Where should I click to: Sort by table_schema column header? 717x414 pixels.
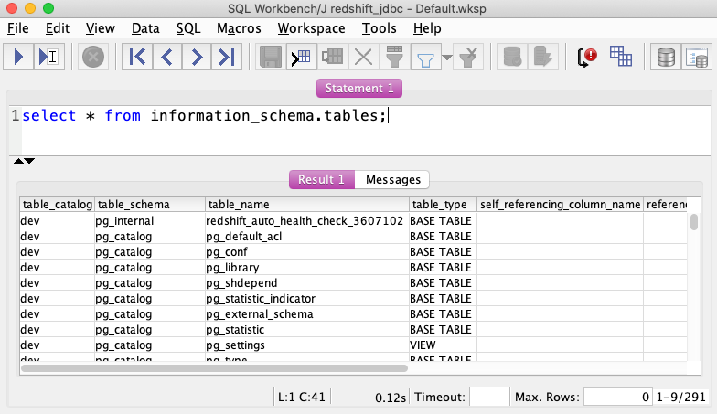tap(150, 205)
